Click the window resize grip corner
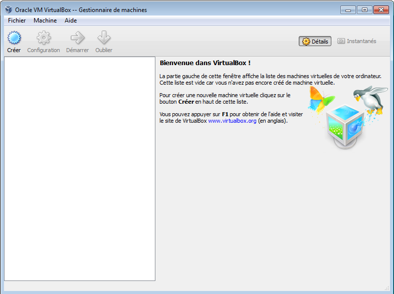 (386, 287)
